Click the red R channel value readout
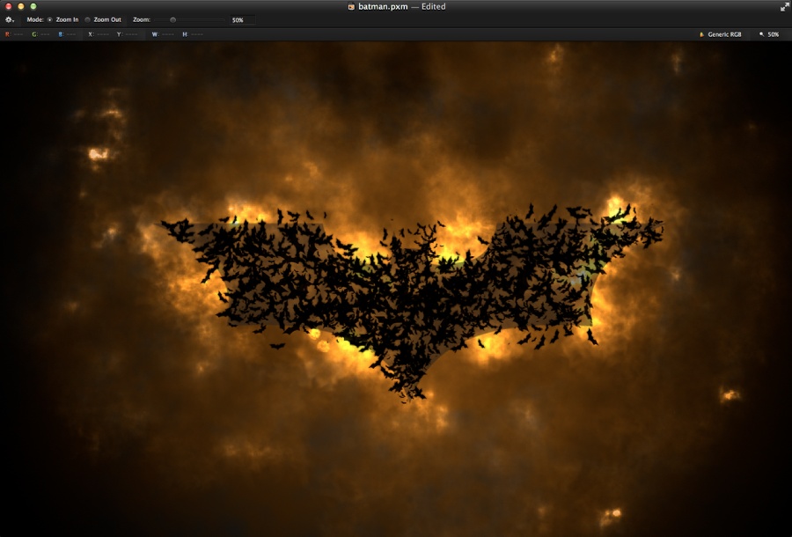This screenshot has width=792, height=537. [14, 34]
